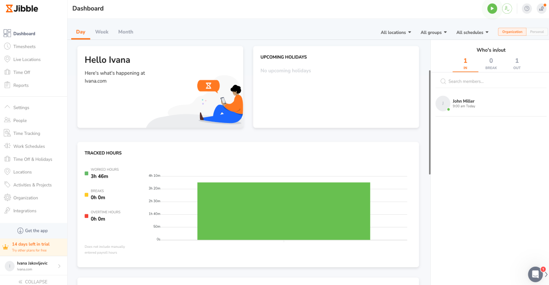
Task: Switch to Organization view
Action: (512, 32)
